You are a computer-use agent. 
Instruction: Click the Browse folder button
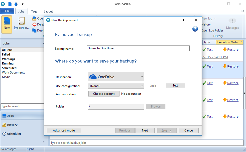point(156,106)
